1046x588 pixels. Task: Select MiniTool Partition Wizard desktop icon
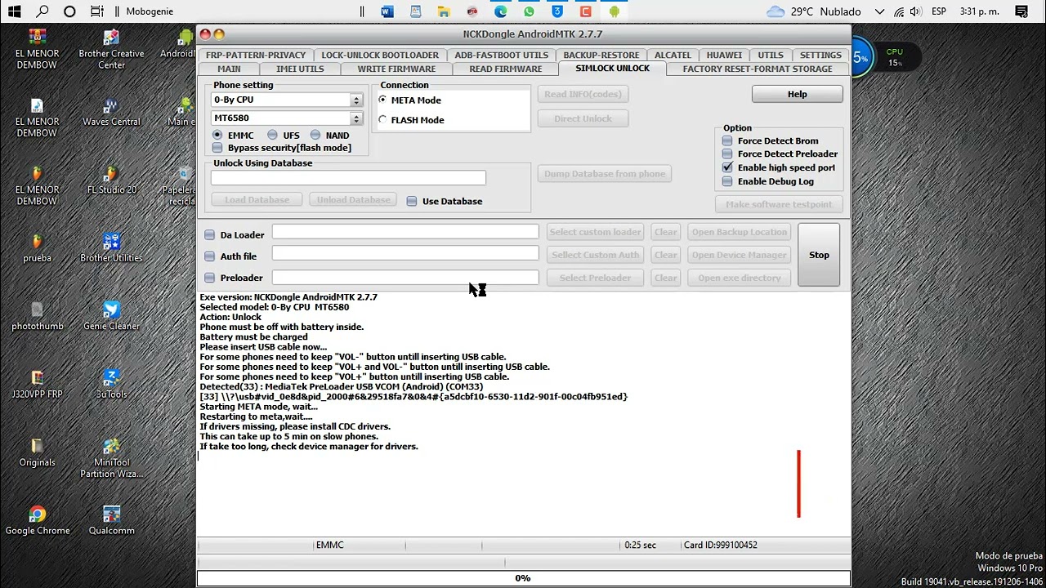(111, 458)
